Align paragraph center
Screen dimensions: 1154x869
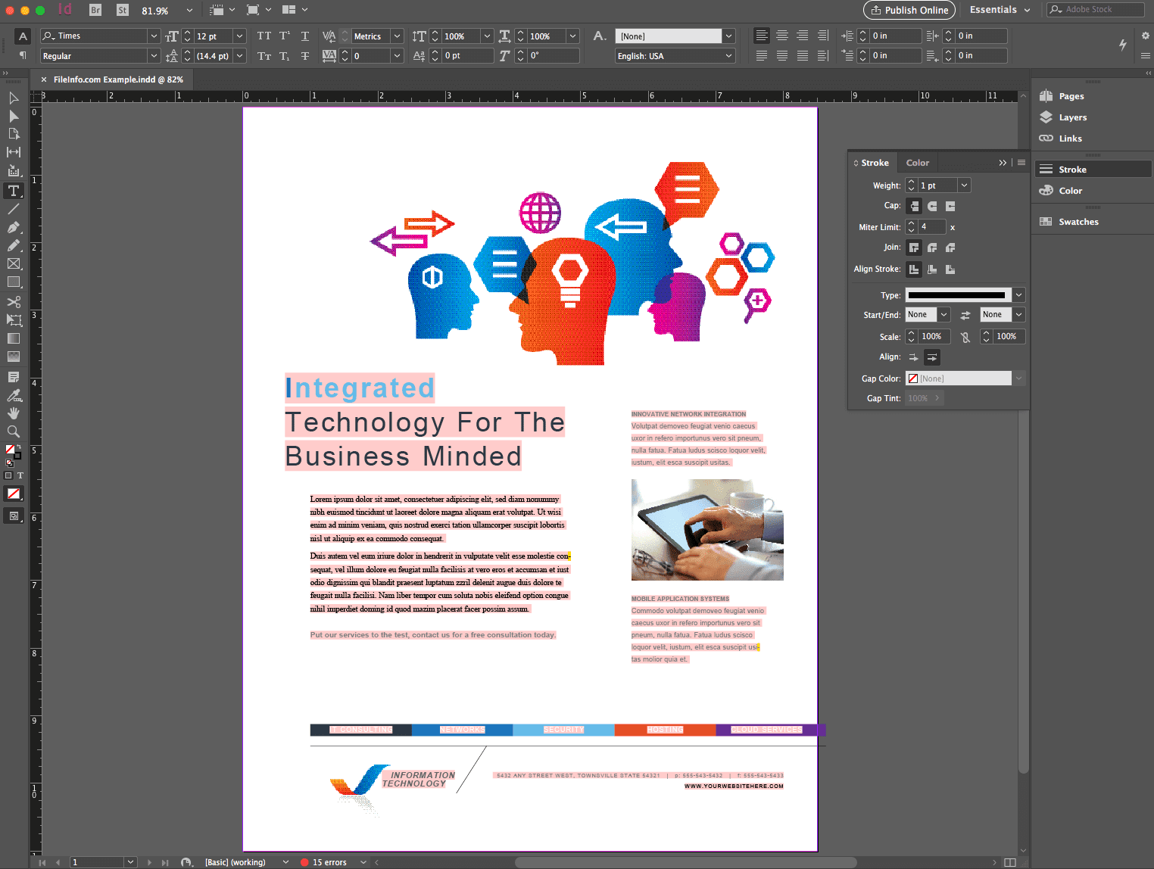pyautogui.click(x=782, y=36)
